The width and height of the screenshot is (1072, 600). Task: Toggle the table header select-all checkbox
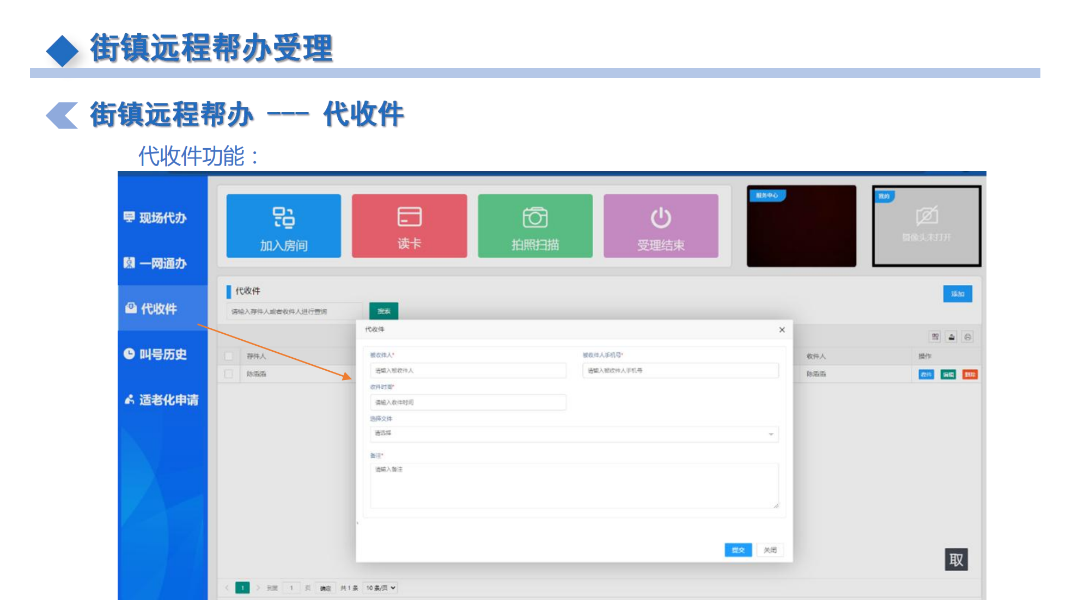point(229,356)
